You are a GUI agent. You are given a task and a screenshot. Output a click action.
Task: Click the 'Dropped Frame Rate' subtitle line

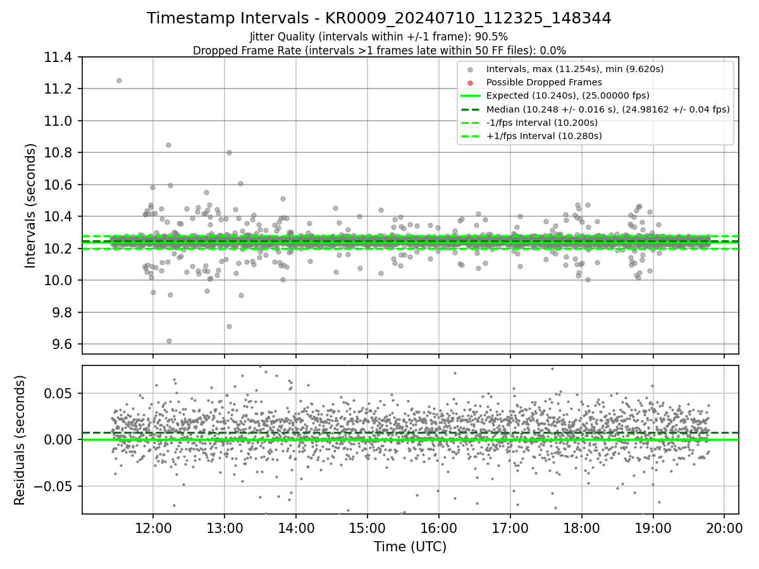tap(379, 51)
